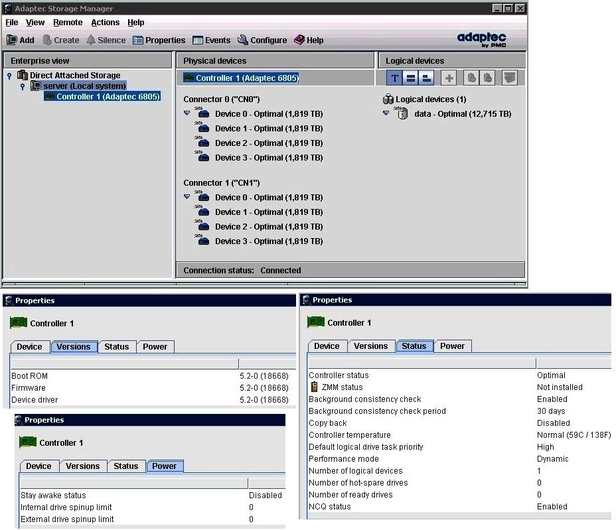The width and height of the screenshot is (616, 530).
Task: Select the full size capacity view icon
Action: (x=410, y=78)
